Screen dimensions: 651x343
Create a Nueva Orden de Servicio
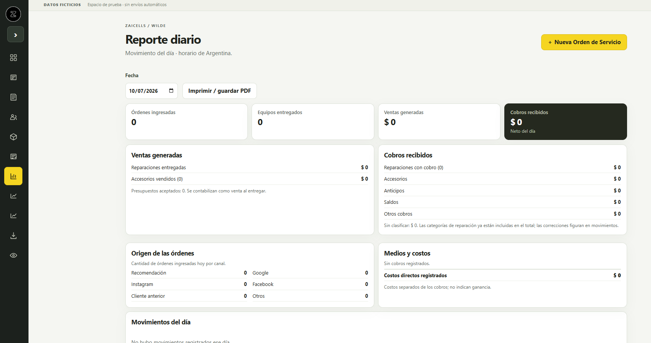point(584,42)
